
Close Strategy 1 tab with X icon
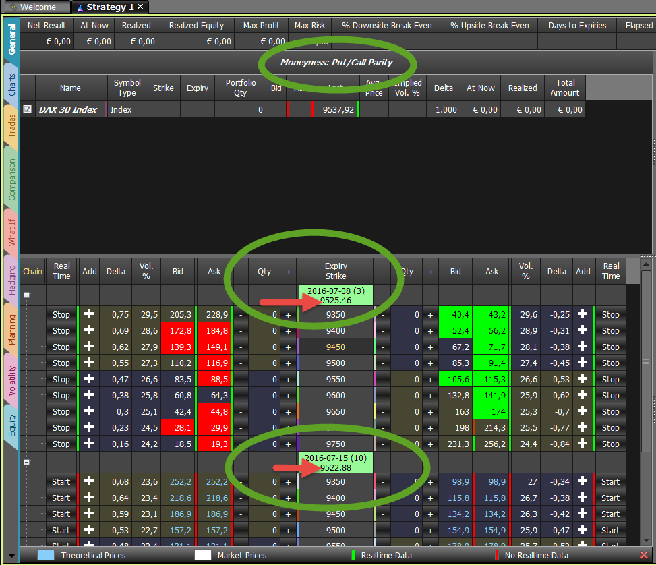tap(140, 7)
